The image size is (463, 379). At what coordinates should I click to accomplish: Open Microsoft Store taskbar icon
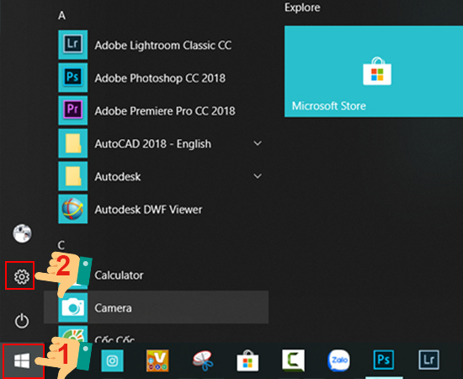point(247,360)
